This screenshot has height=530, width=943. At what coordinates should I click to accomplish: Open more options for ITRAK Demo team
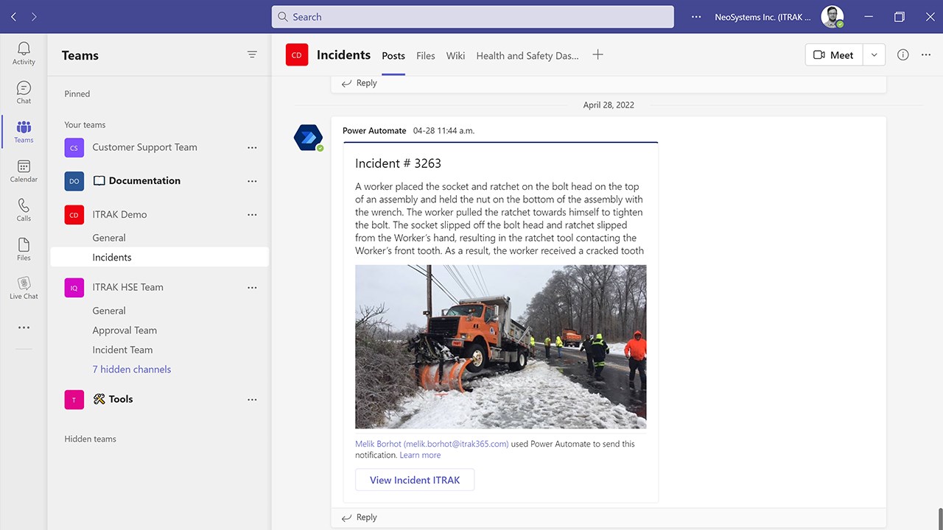[252, 215]
